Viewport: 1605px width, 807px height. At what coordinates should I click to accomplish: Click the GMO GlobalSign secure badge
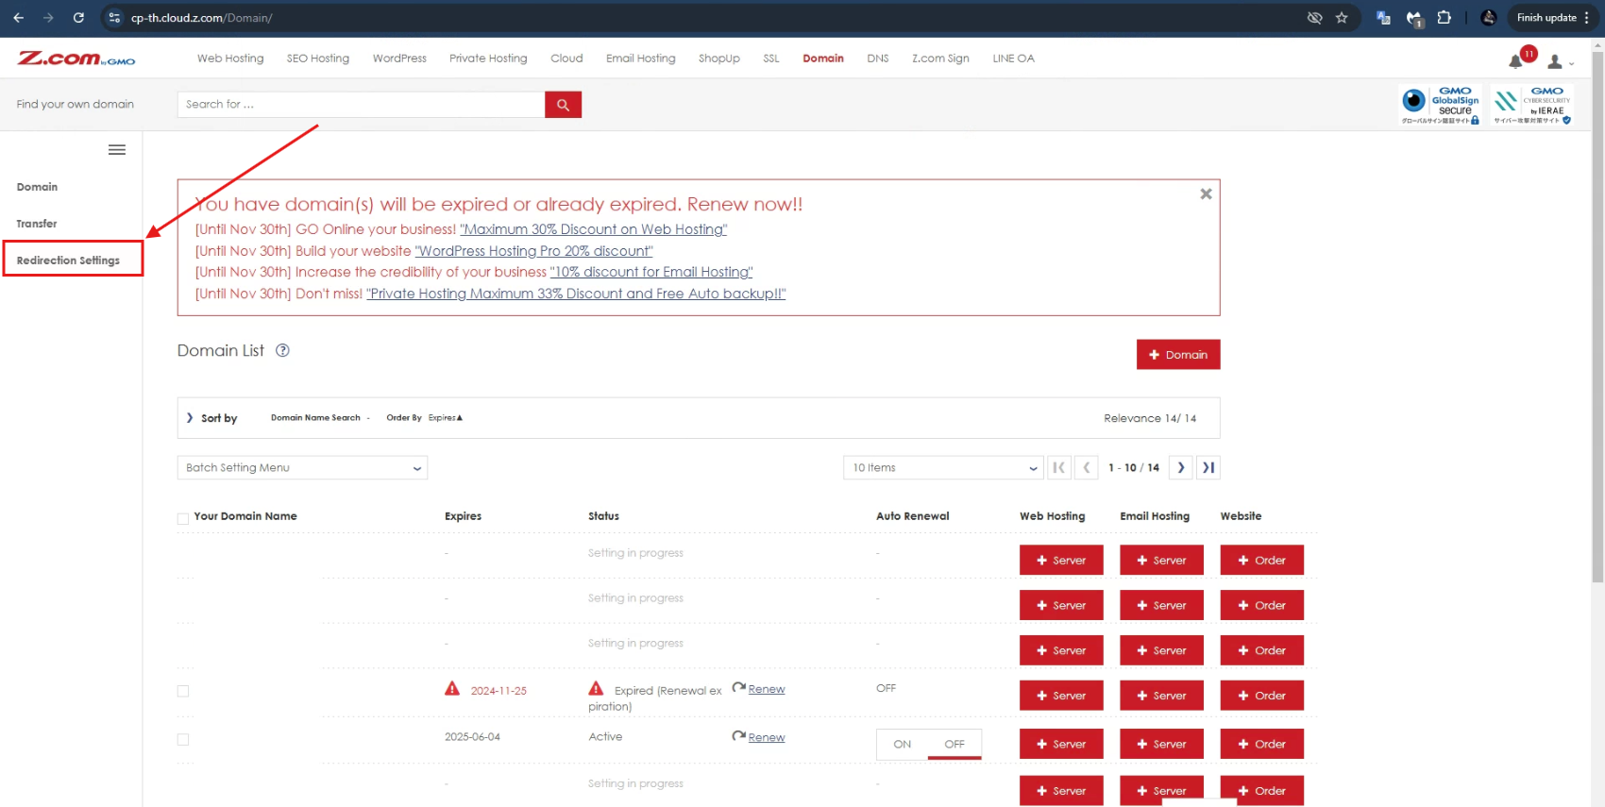[1440, 105]
